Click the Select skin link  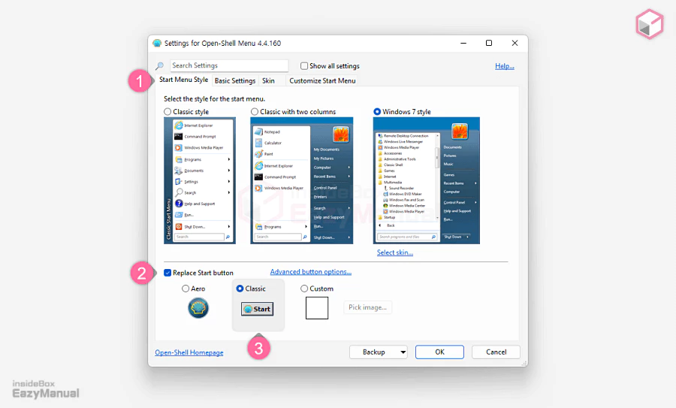(395, 252)
